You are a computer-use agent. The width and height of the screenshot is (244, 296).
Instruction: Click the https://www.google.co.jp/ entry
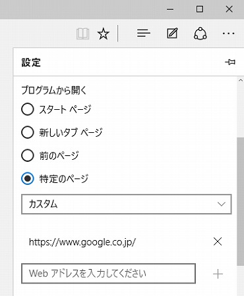(82, 242)
